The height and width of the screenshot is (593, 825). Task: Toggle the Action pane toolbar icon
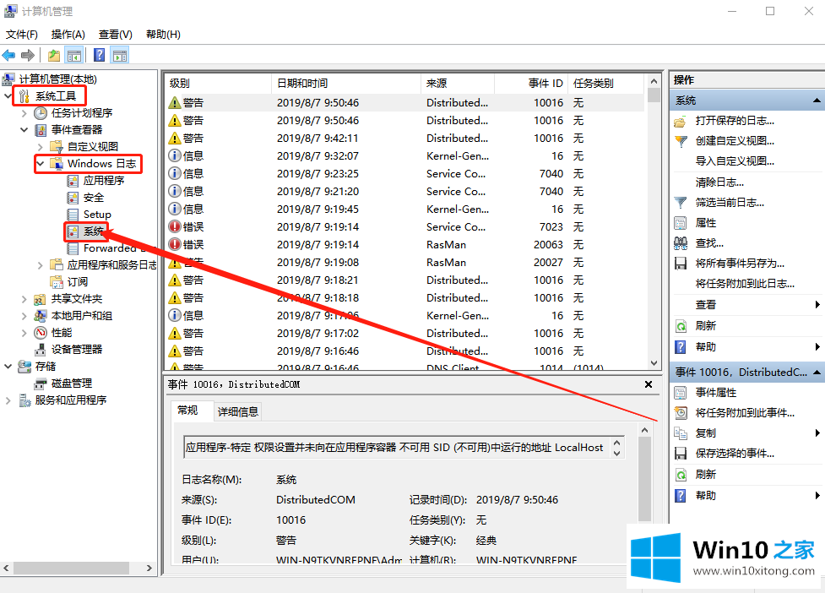click(x=119, y=55)
